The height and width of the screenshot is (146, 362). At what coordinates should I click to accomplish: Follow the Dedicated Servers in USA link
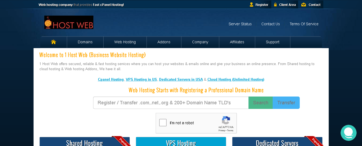[181, 79]
